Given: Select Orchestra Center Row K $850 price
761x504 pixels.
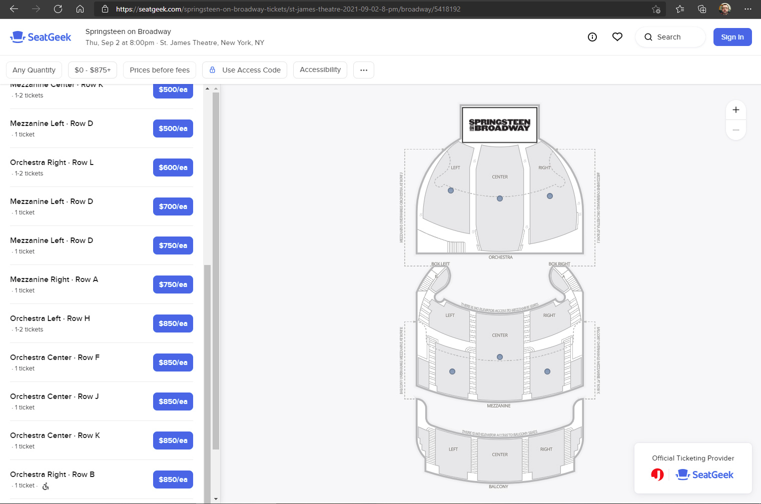Looking at the screenshot, I should click(173, 440).
